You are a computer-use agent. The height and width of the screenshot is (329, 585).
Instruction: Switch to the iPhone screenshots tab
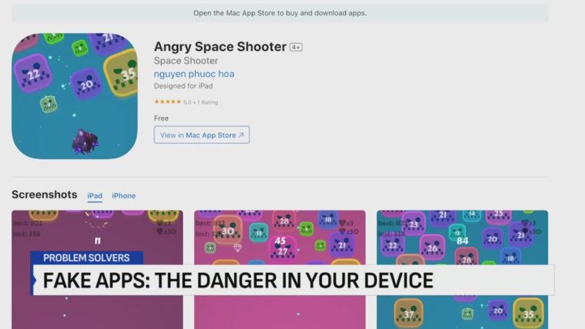[x=123, y=196]
